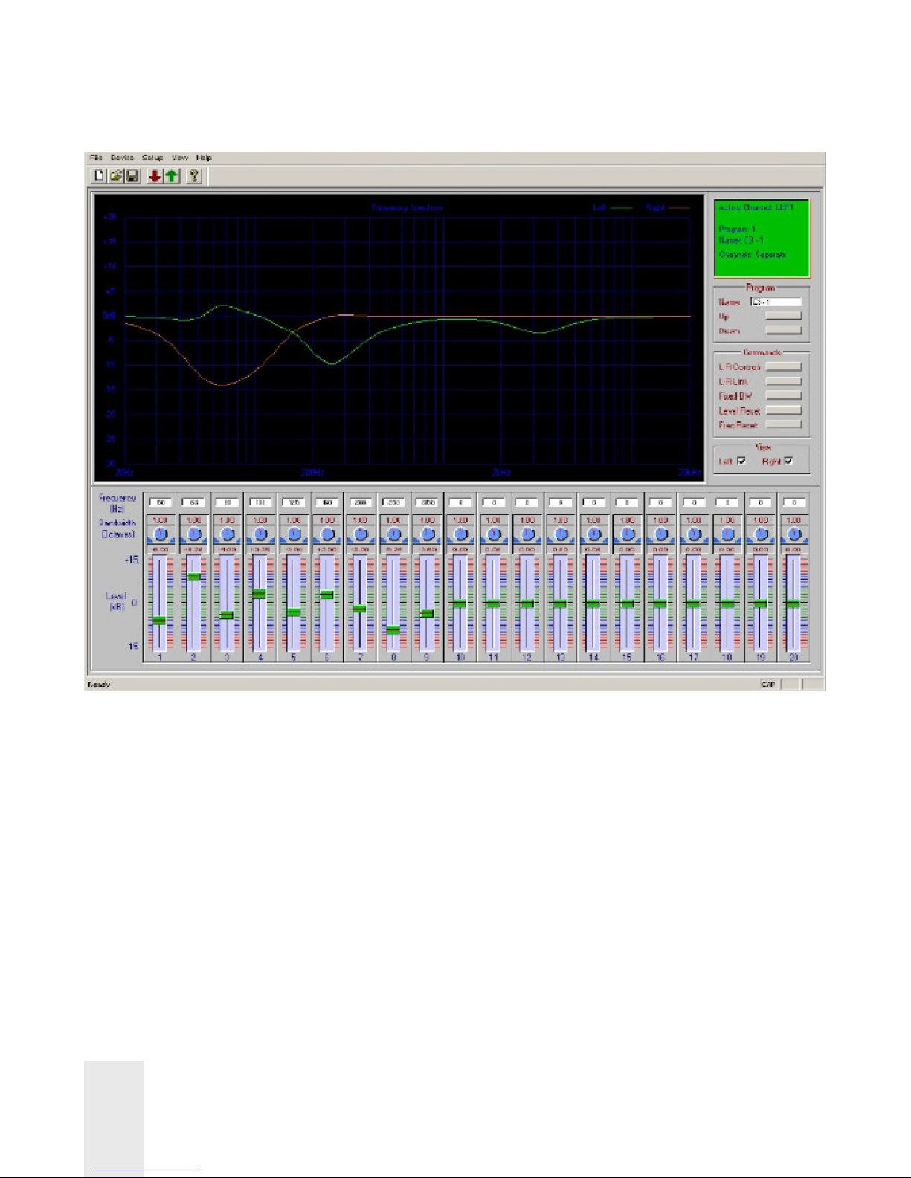Click the band 16 bandwidth knob

click(660, 534)
